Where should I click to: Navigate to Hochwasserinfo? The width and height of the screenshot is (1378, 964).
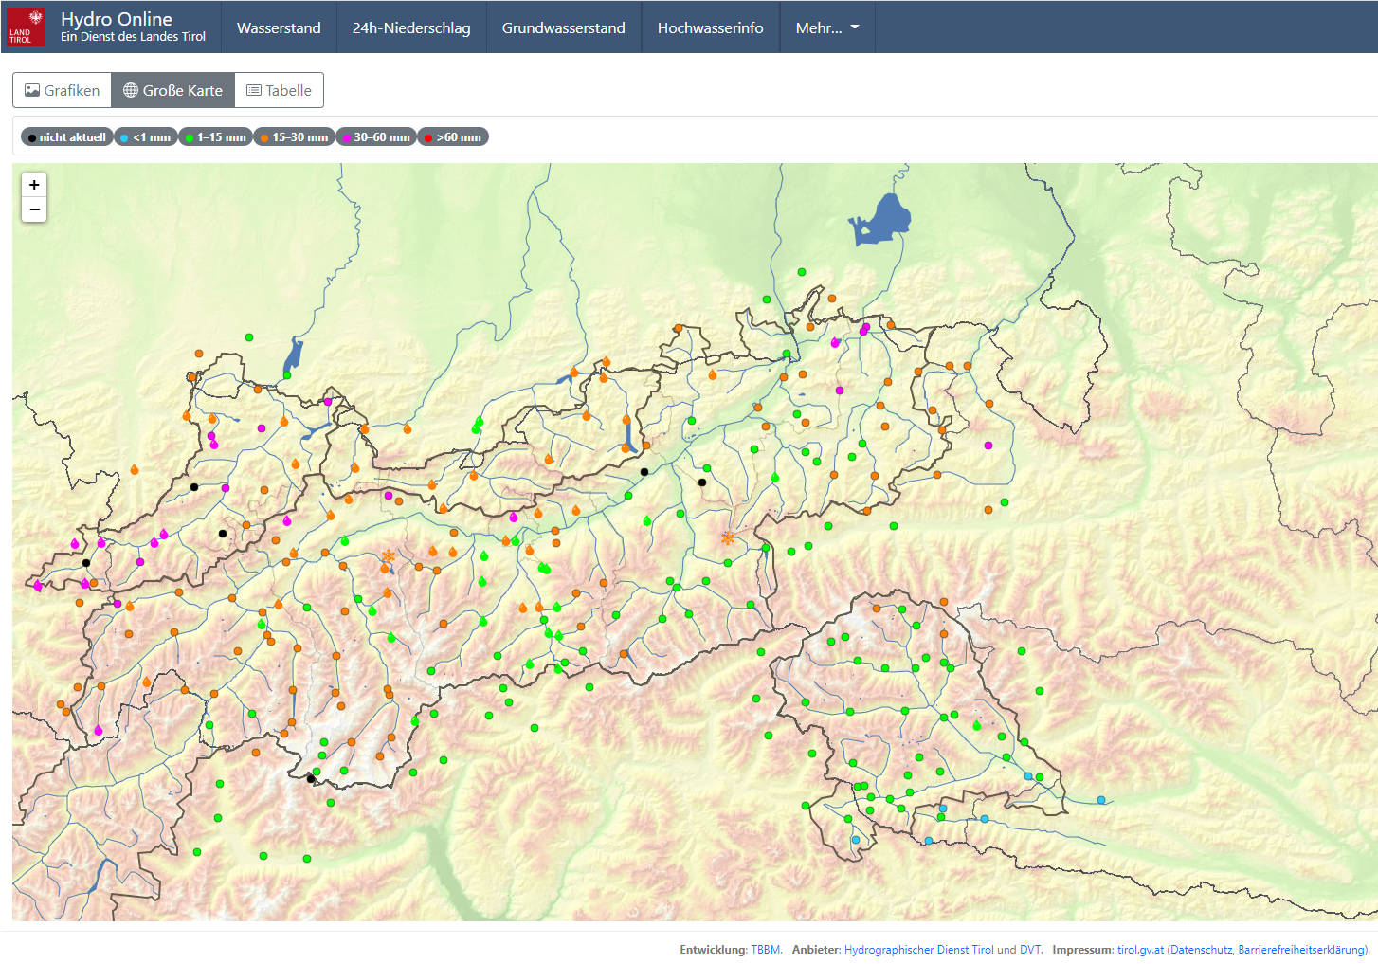[x=711, y=27]
